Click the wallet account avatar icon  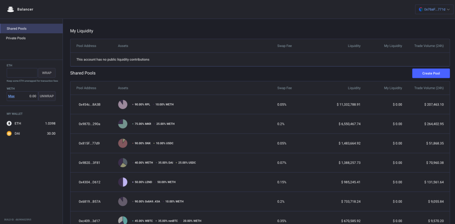(x=421, y=9)
